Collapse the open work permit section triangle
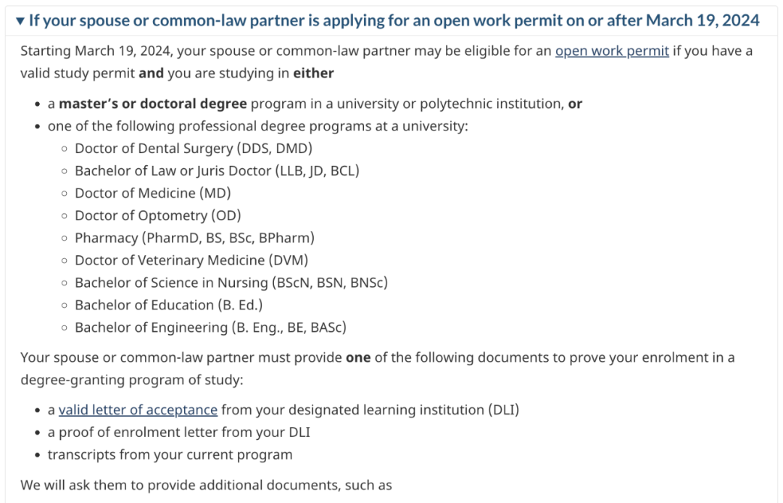Viewport: 783px width, 503px height. 20,21
